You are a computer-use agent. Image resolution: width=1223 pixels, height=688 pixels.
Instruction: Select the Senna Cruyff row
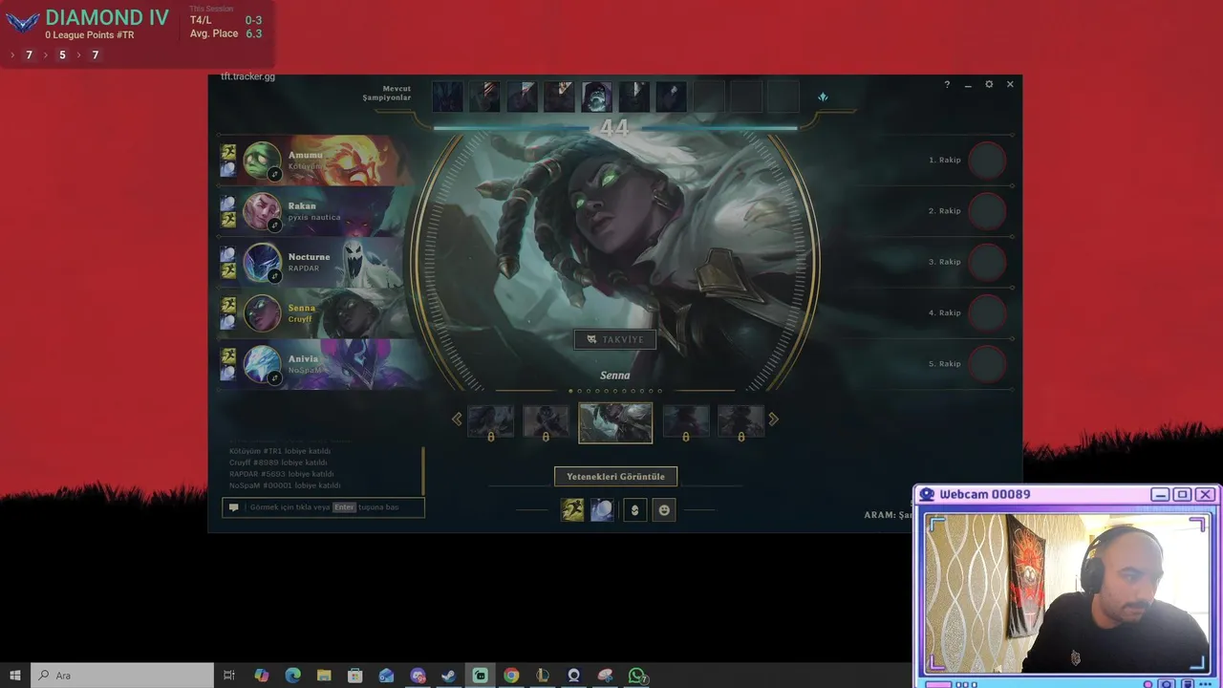[x=316, y=313]
